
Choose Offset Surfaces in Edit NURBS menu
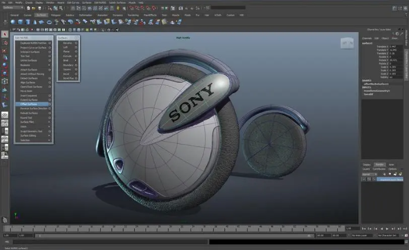coord(29,104)
